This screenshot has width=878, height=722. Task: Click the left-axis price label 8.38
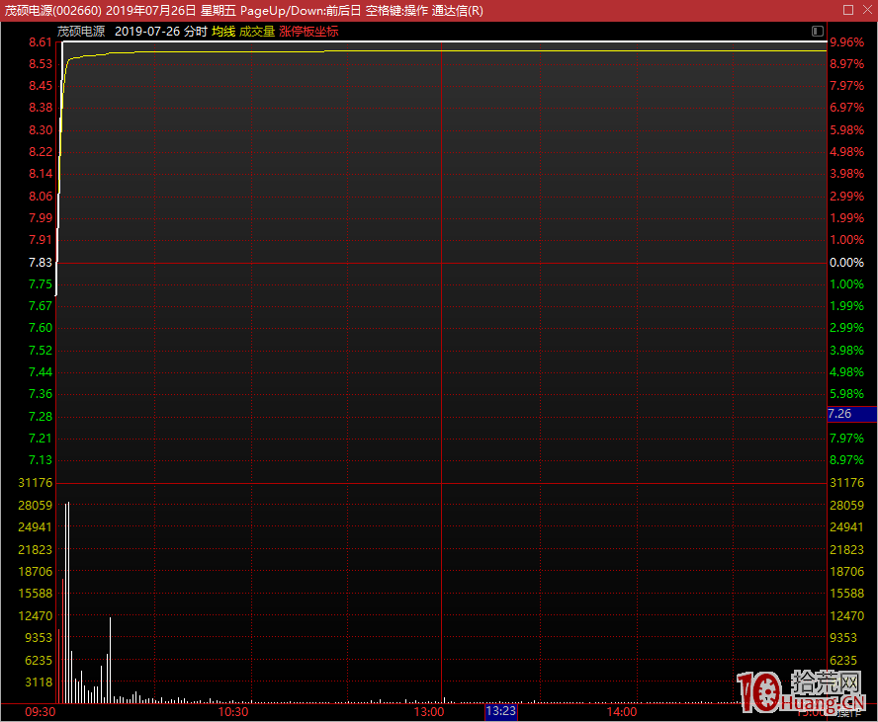tap(41, 108)
